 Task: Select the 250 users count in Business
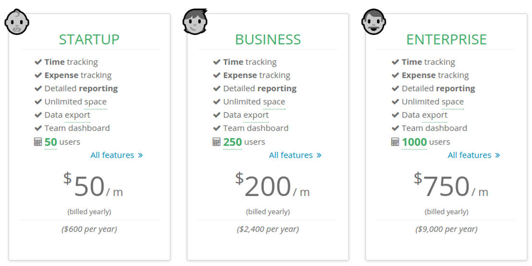pos(232,142)
